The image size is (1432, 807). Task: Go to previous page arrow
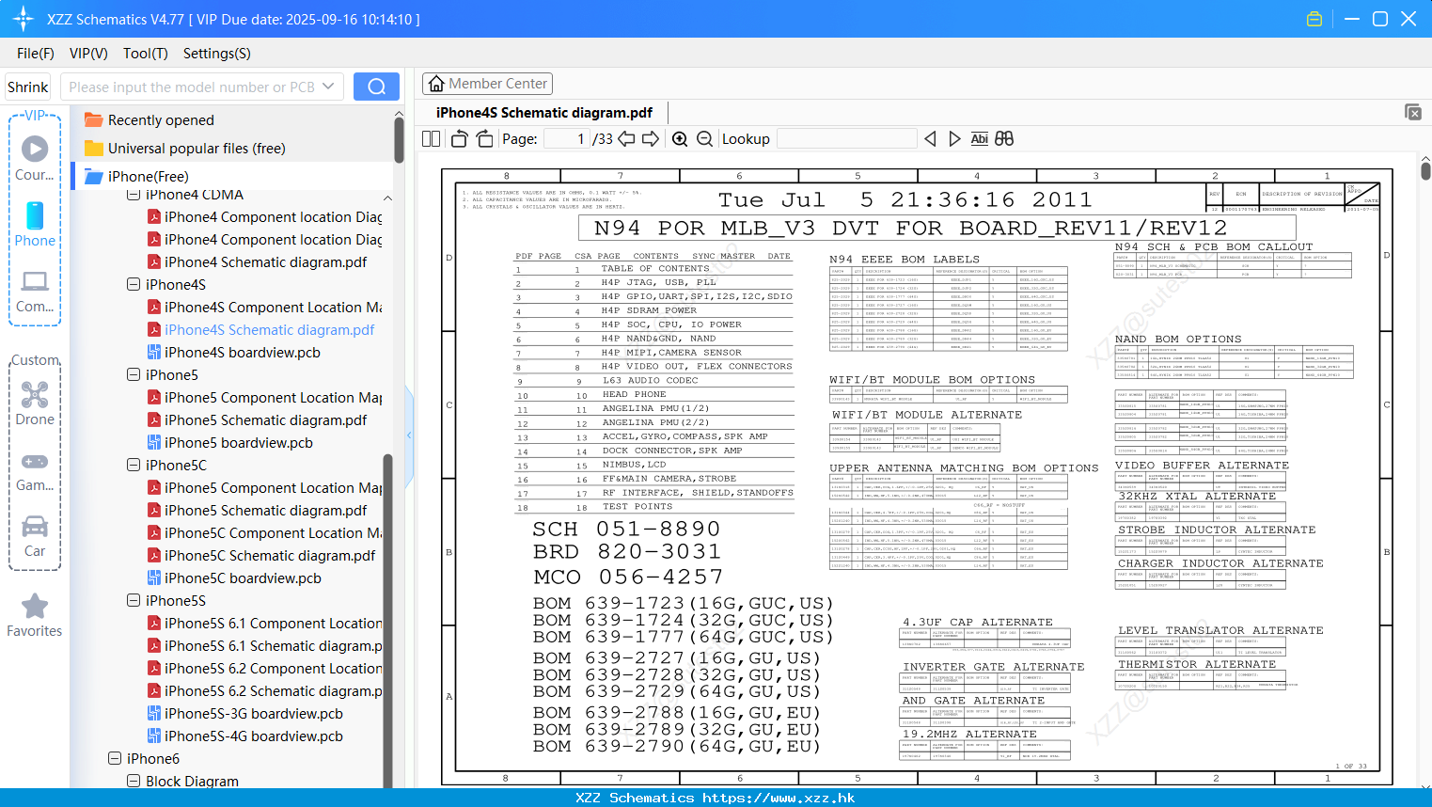coord(626,139)
